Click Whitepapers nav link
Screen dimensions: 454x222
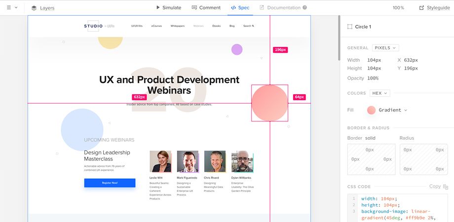178,26
